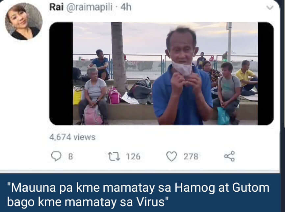The width and height of the screenshot is (285, 212).
Task: Open Rai's profile picture avatar
Action: tap(24, 21)
